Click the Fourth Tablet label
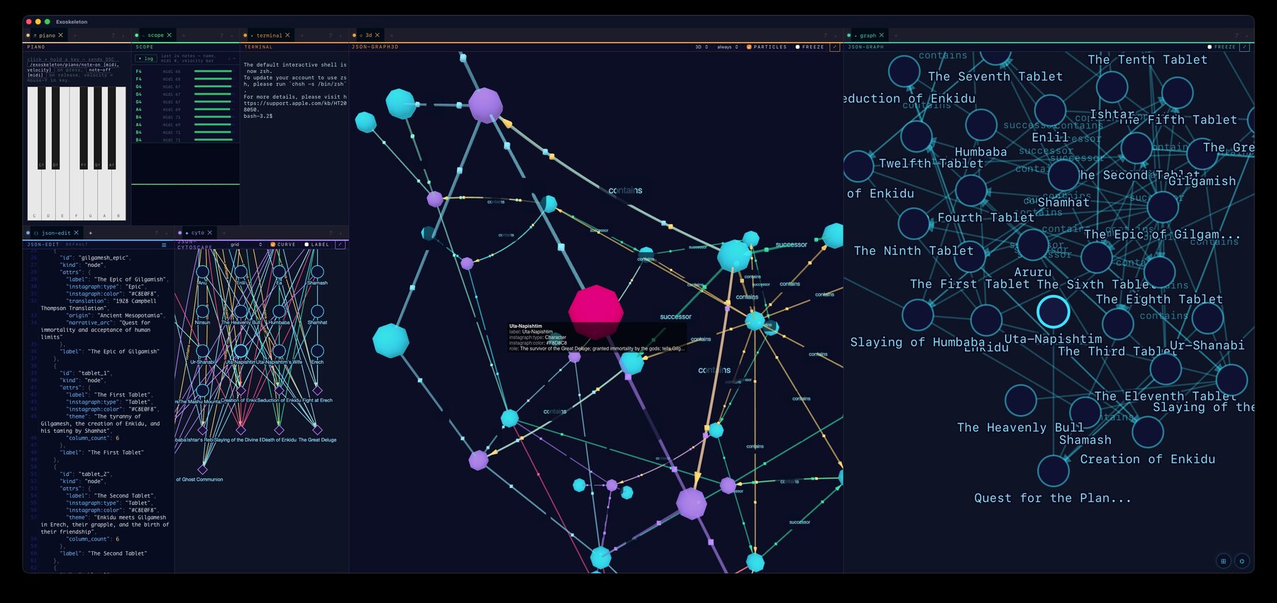Screen dimensions: 1277x603 click(x=986, y=218)
